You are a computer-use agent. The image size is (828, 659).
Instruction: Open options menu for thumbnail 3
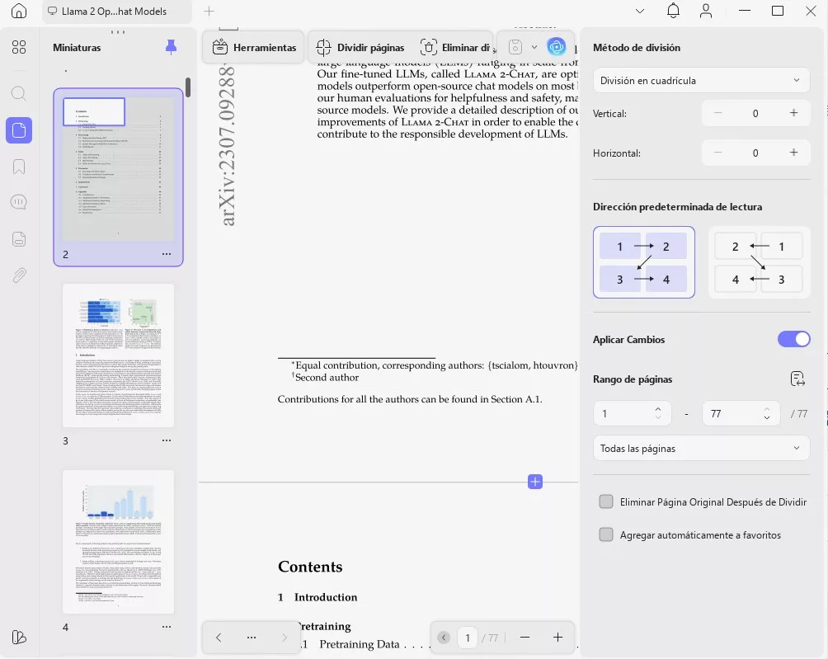pyautogui.click(x=167, y=440)
